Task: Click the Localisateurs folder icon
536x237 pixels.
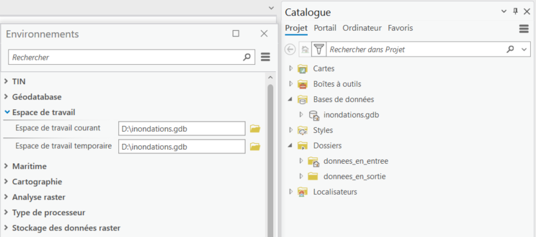Action: pyautogui.click(x=303, y=192)
